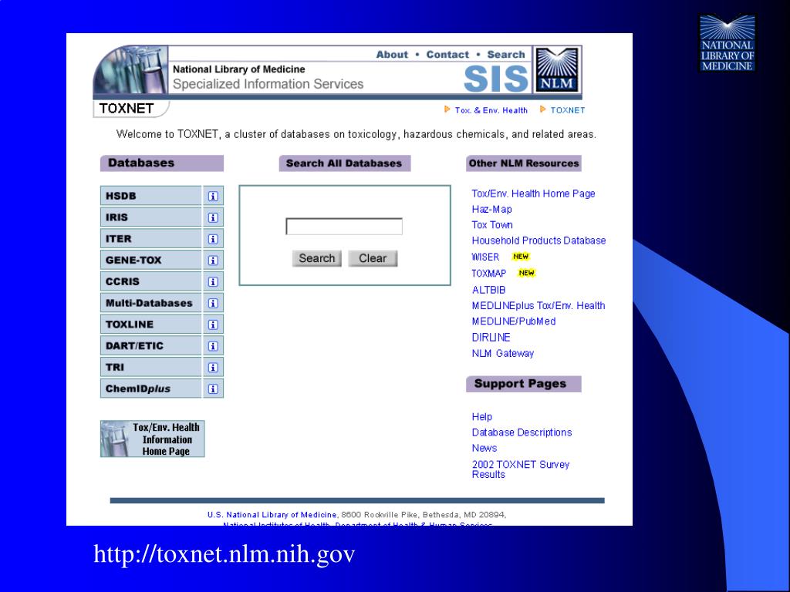Open the HSDB database
This screenshot has height=592, width=790.
pyautogui.click(x=150, y=196)
